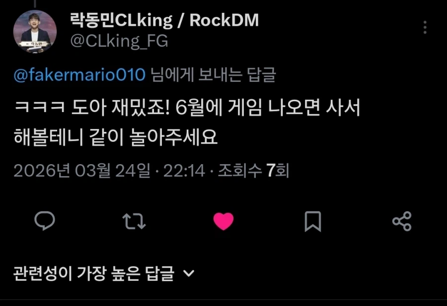Viewport: 447px width, 306px height.
Task: Open the share icon options
Action: coord(402,221)
